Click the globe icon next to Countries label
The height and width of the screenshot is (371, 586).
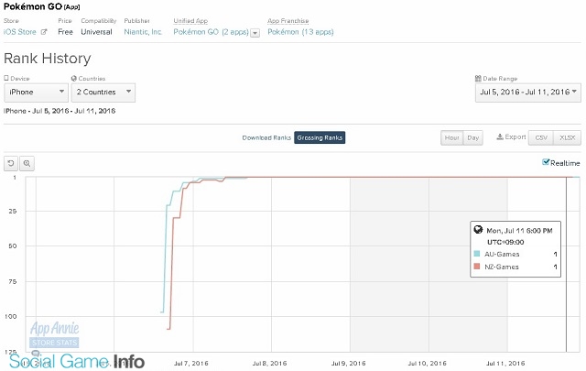tap(74, 78)
